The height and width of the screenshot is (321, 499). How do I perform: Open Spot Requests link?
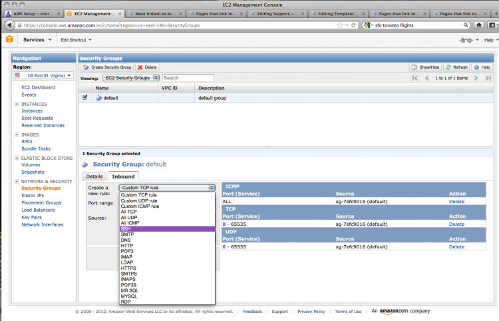37,118
